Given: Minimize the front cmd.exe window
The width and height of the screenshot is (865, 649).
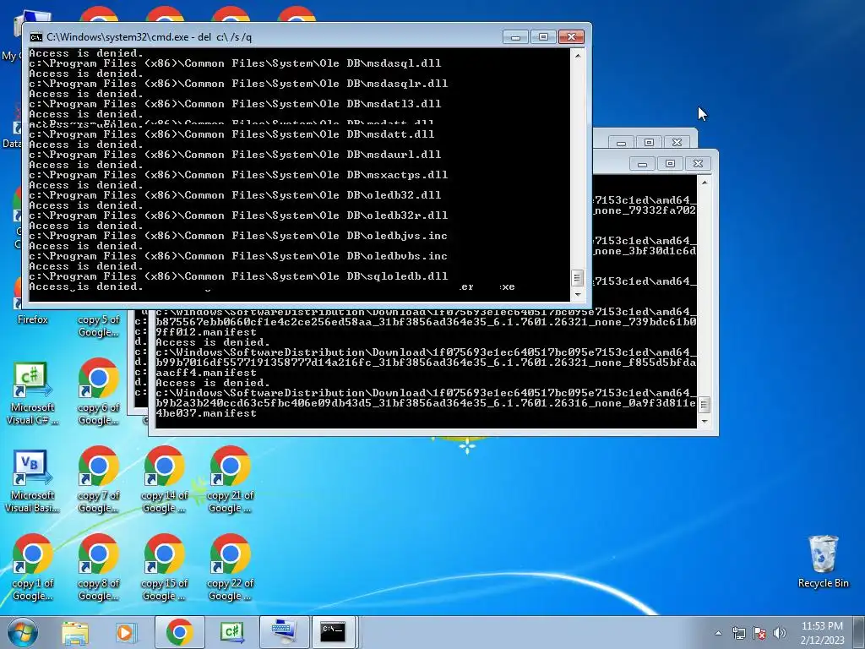Looking at the screenshot, I should [x=516, y=37].
